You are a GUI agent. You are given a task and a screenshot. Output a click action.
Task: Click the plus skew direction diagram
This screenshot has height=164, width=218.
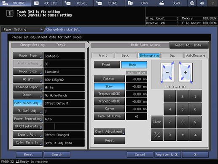coord(186,72)
